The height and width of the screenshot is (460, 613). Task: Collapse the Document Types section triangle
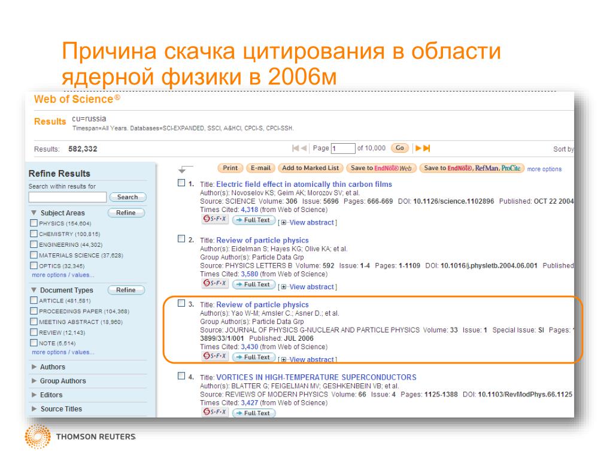(x=34, y=290)
